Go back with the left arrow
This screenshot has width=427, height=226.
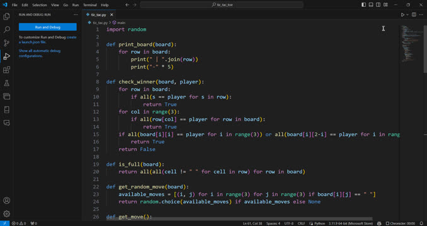tap(127, 5)
